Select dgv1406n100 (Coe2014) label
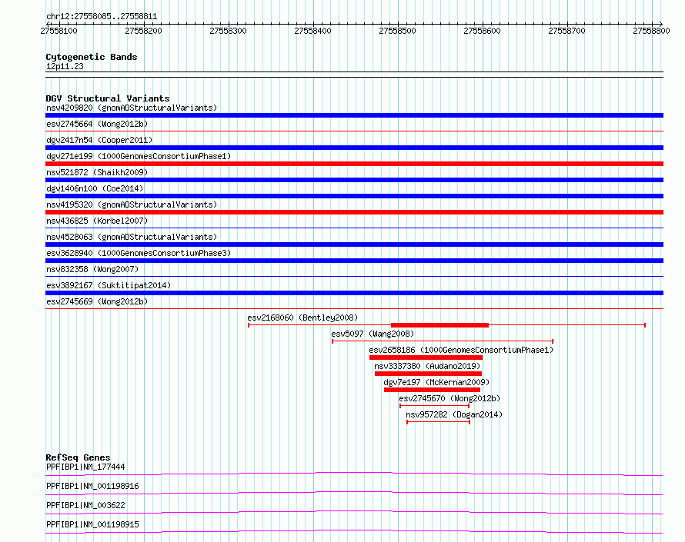 tap(95, 188)
